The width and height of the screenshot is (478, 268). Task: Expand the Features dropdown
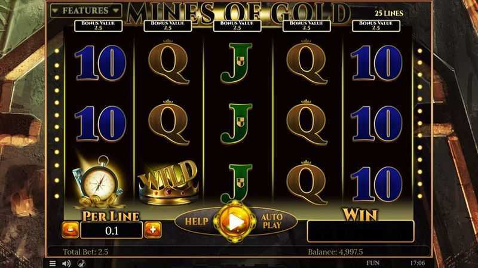coord(86,11)
